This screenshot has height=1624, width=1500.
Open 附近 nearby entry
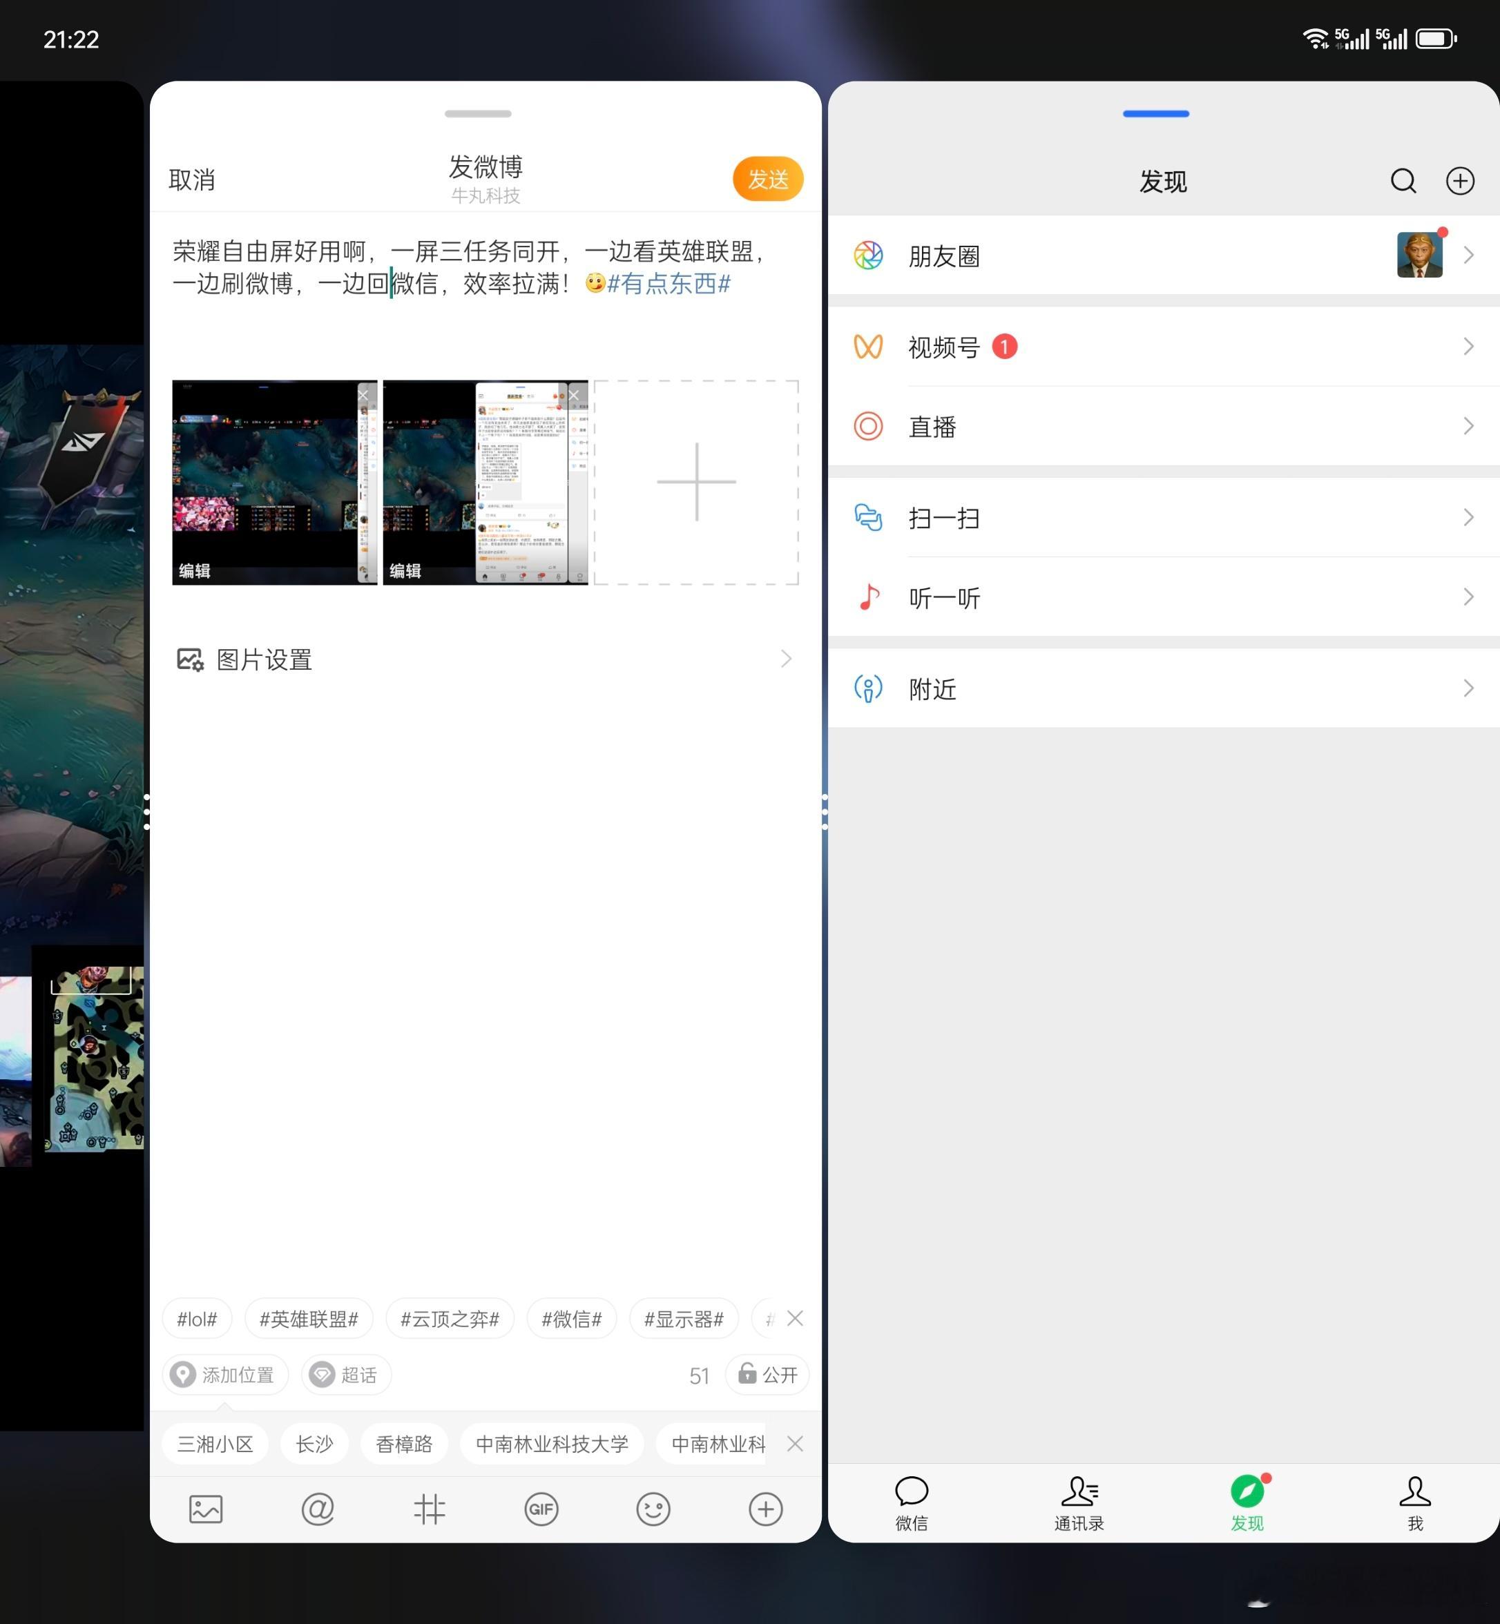[x=1163, y=688]
